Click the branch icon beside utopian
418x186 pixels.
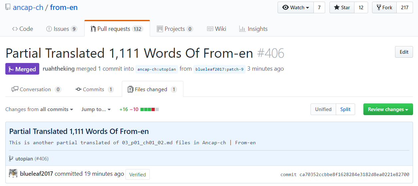tap(11, 159)
